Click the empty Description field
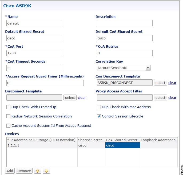Image resolution: width=183 pixels, height=175 pixels. coord(125,23)
